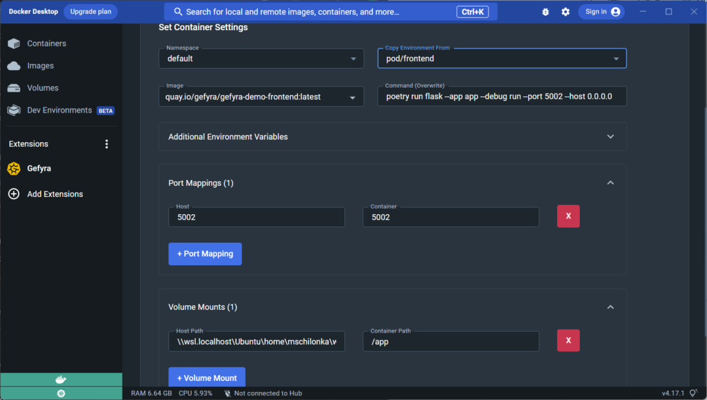Click the Command Overwrite input field
The height and width of the screenshot is (400, 707).
tap(501, 96)
